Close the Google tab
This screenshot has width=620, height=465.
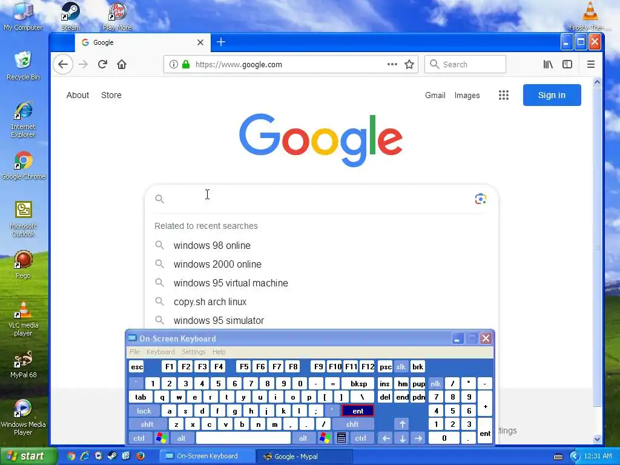tap(200, 42)
